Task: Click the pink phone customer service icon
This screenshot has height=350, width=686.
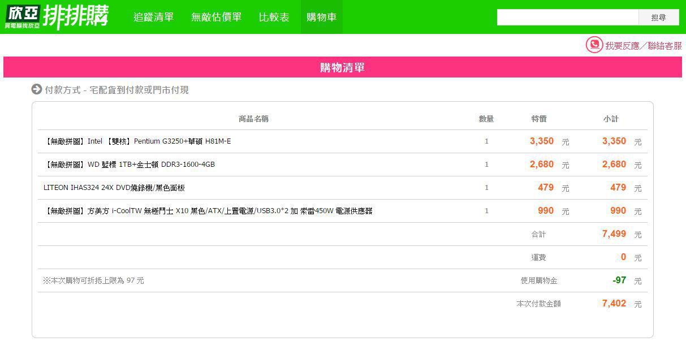Action: tap(594, 45)
